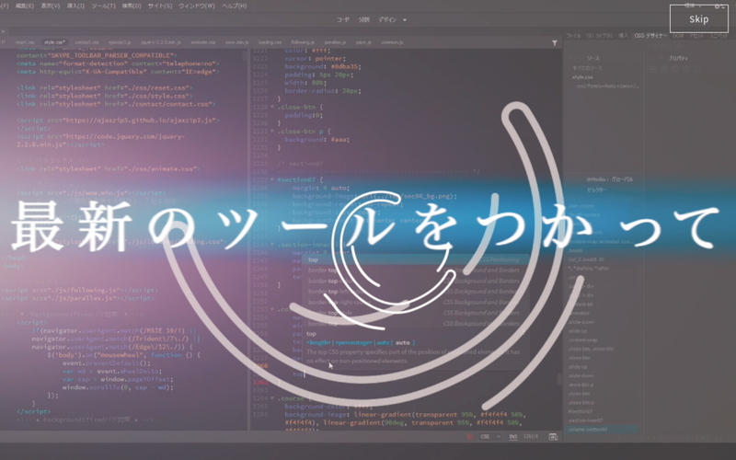Select the .section-inner07 selector
This screenshot has width=736, height=460.
point(585,420)
